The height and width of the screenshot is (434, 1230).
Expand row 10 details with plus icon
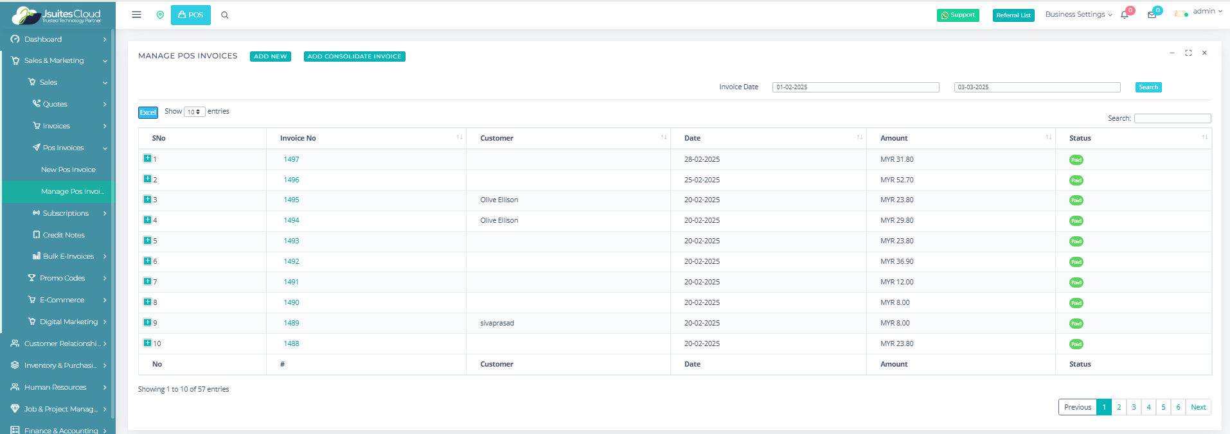147,343
